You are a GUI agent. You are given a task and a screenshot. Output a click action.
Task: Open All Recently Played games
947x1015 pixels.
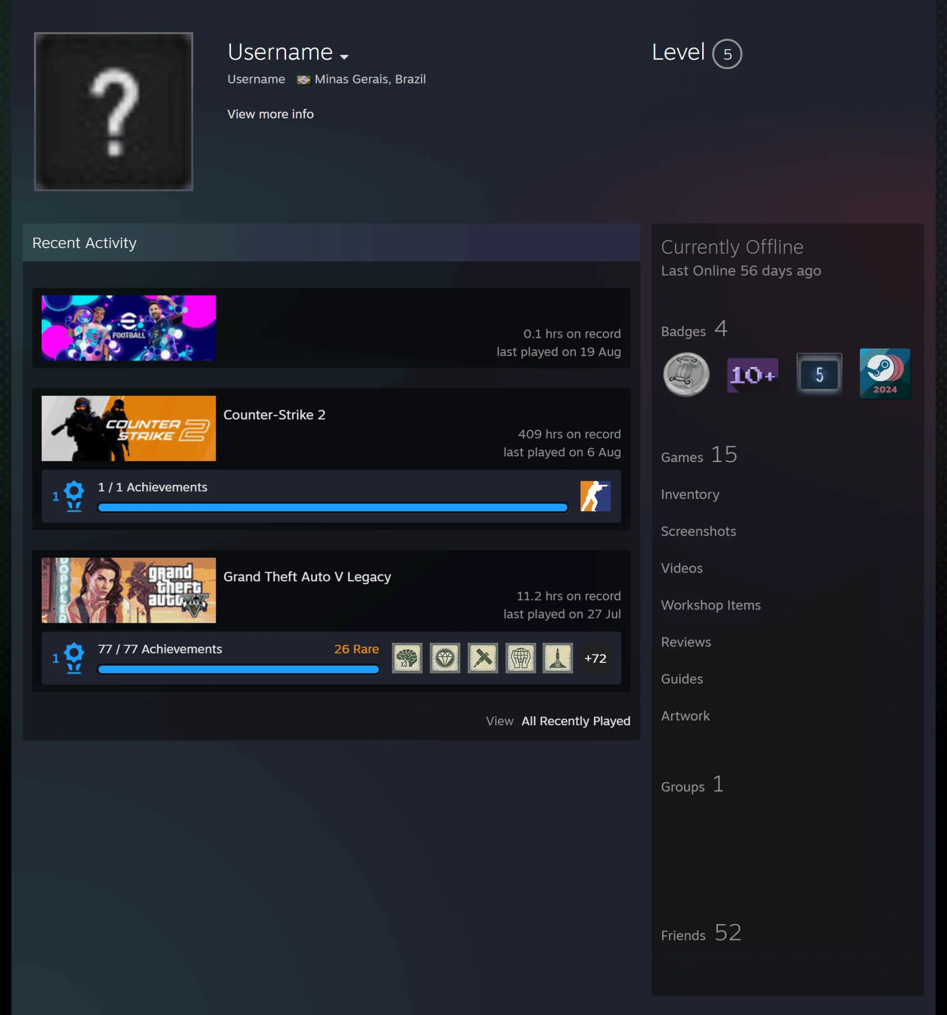(576, 721)
